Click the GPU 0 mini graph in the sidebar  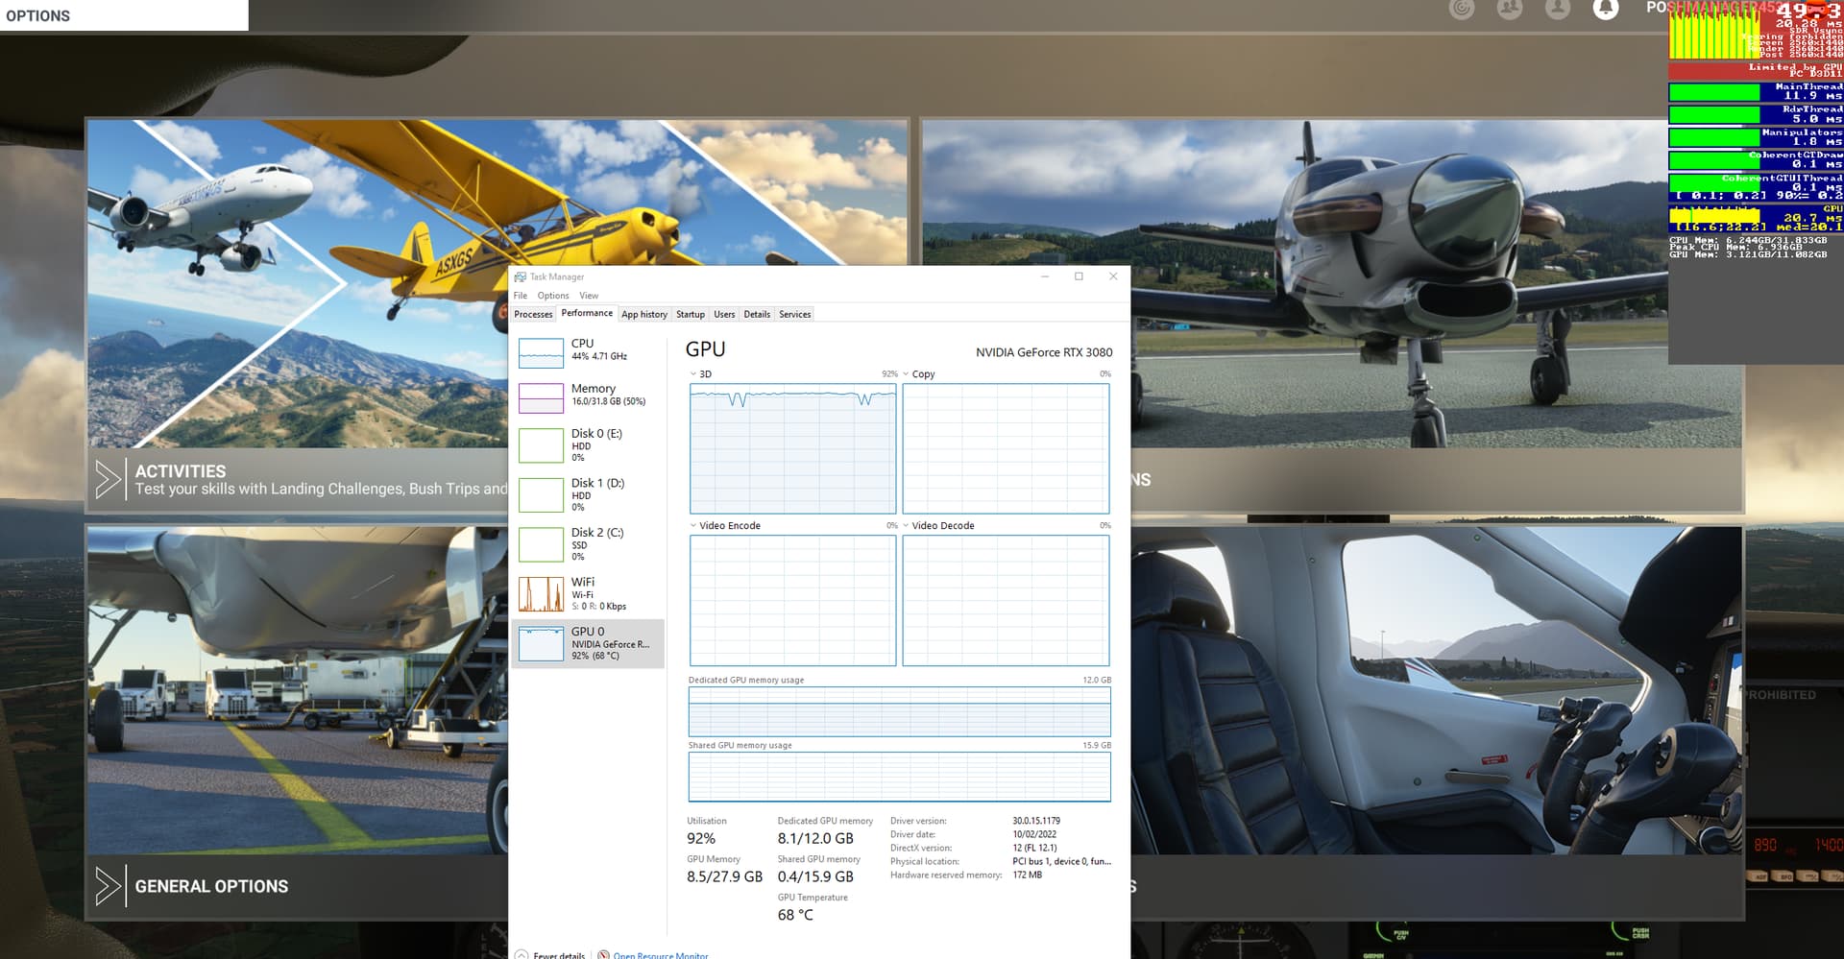(541, 644)
